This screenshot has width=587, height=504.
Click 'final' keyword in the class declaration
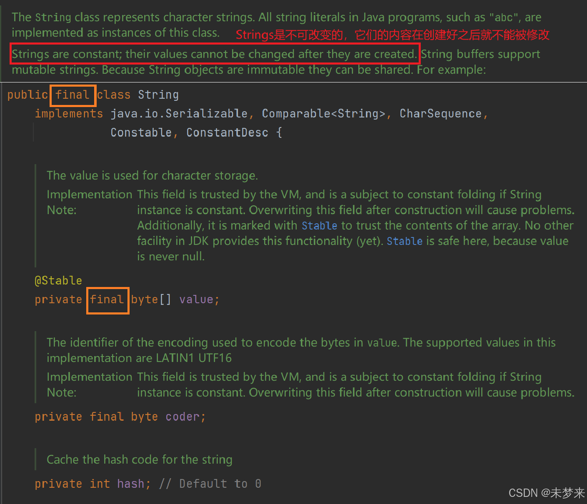pyautogui.click(x=72, y=95)
